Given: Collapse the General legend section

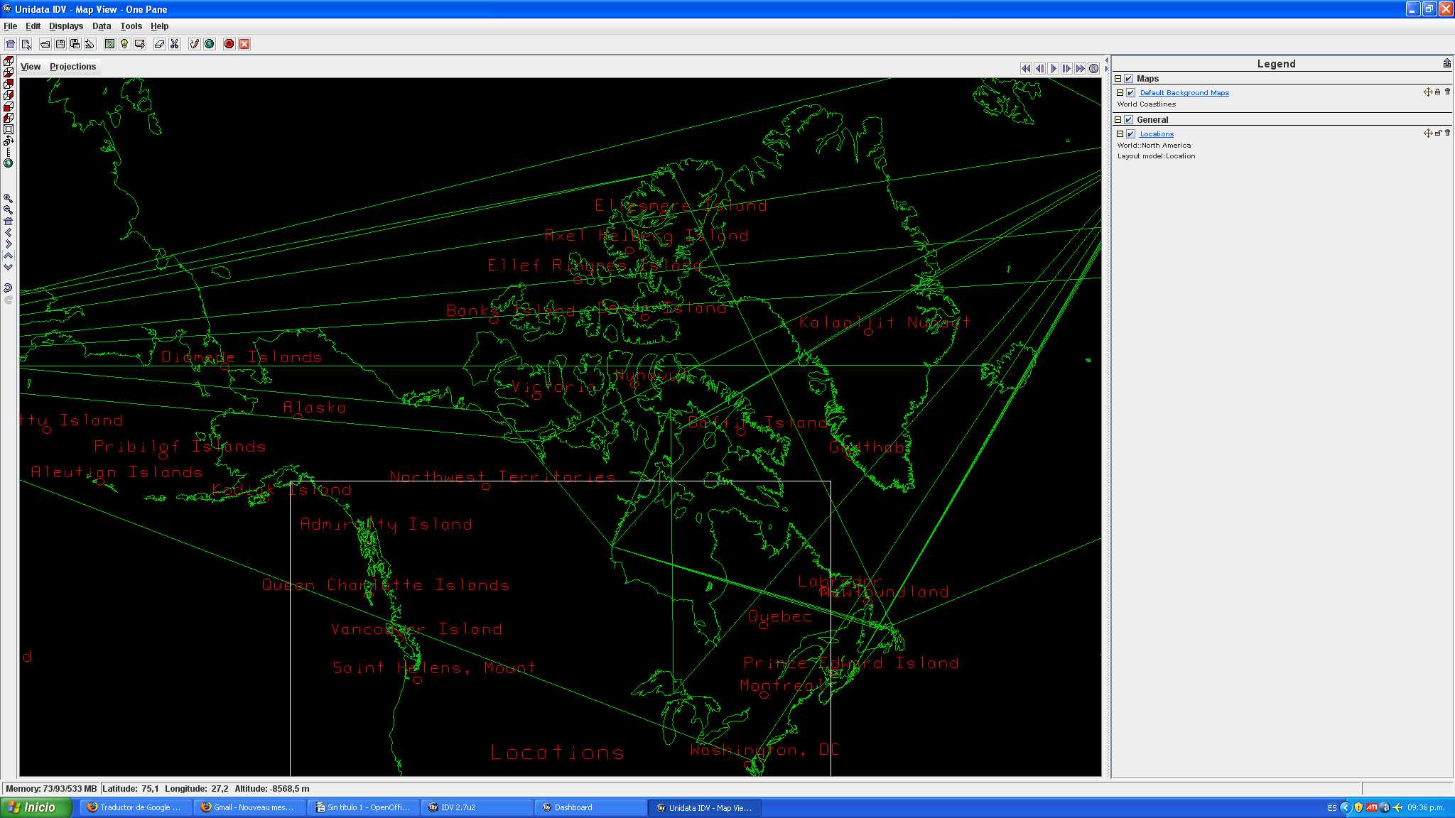Looking at the screenshot, I should pyautogui.click(x=1118, y=120).
